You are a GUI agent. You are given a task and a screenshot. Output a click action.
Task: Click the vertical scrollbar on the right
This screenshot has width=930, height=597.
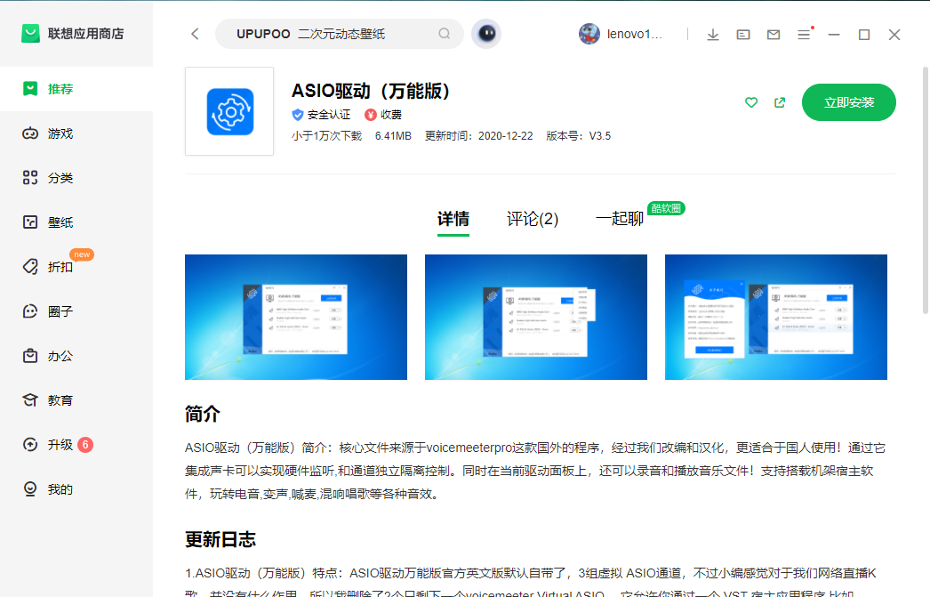(x=926, y=190)
